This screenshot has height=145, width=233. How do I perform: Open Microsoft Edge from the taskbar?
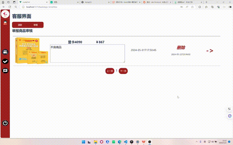[x=119, y=142]
